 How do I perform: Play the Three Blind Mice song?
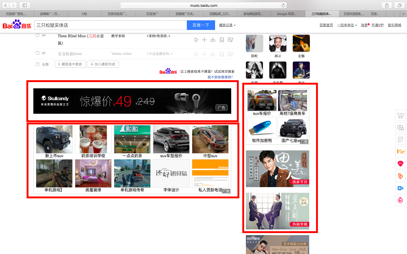[x=196, y=40]
